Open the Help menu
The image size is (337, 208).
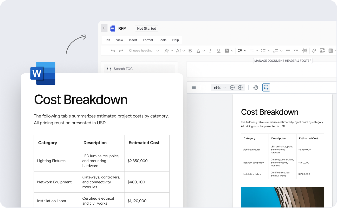(x=176, y=40)
